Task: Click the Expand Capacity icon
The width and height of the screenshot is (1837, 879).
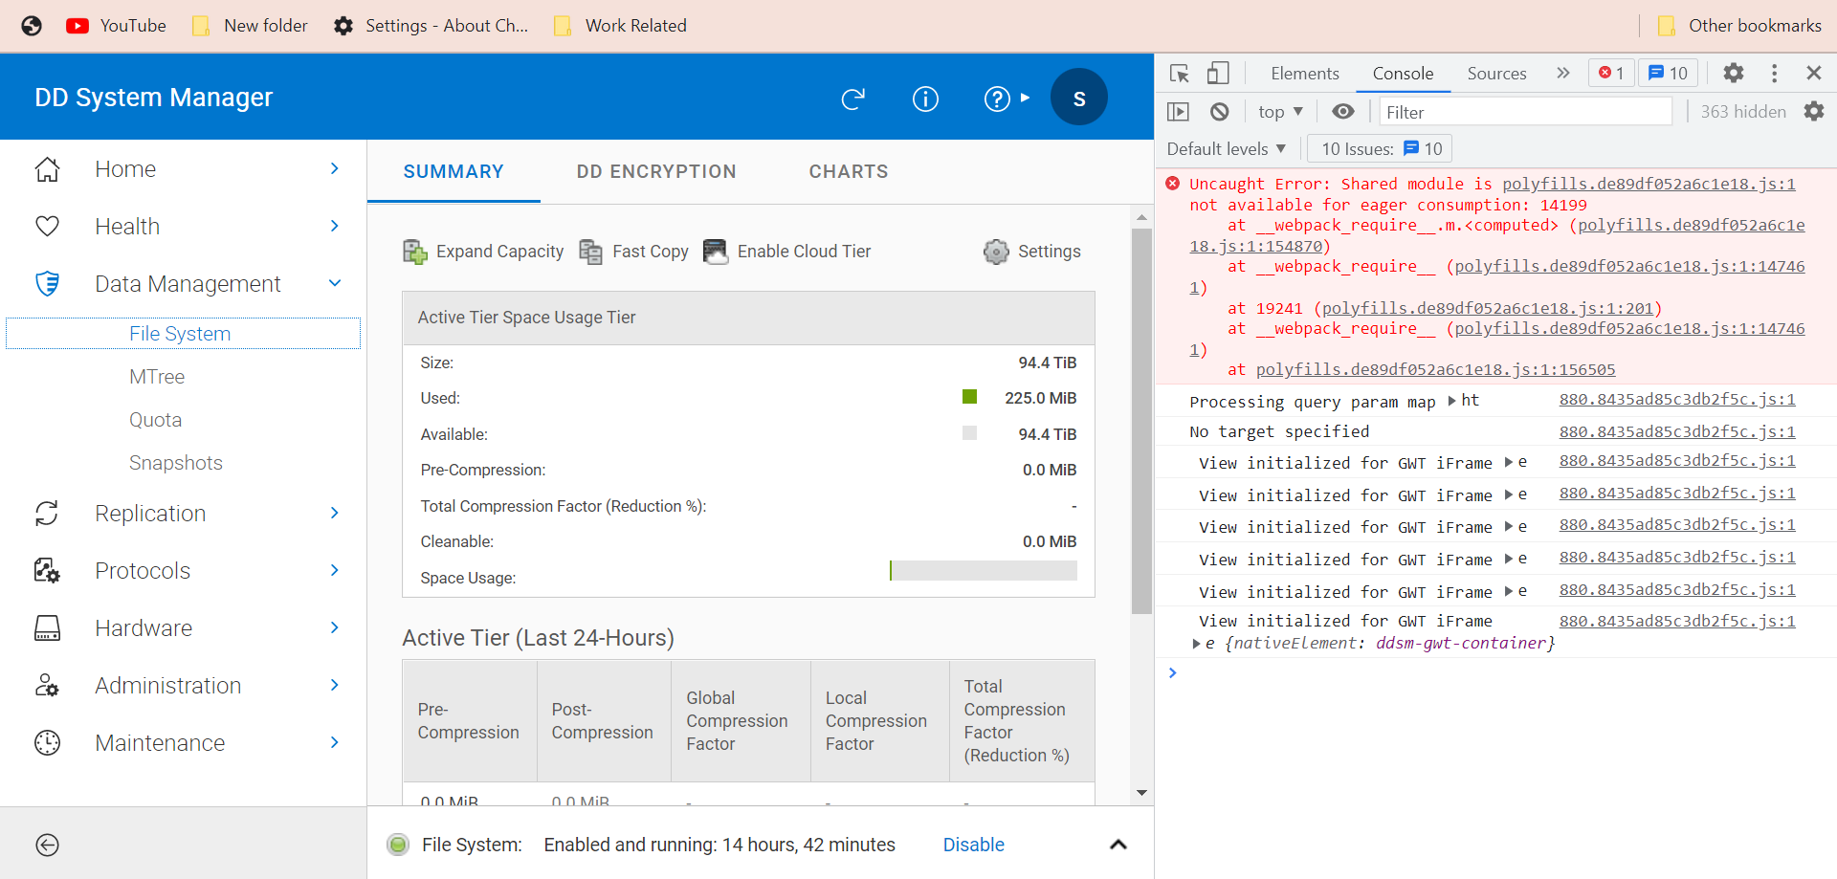Action: tap(415, 252)
